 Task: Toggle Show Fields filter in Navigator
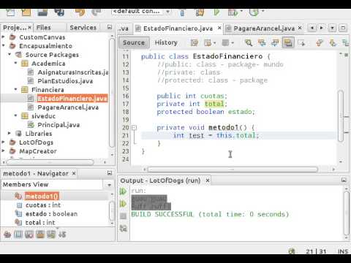point(18,235)
